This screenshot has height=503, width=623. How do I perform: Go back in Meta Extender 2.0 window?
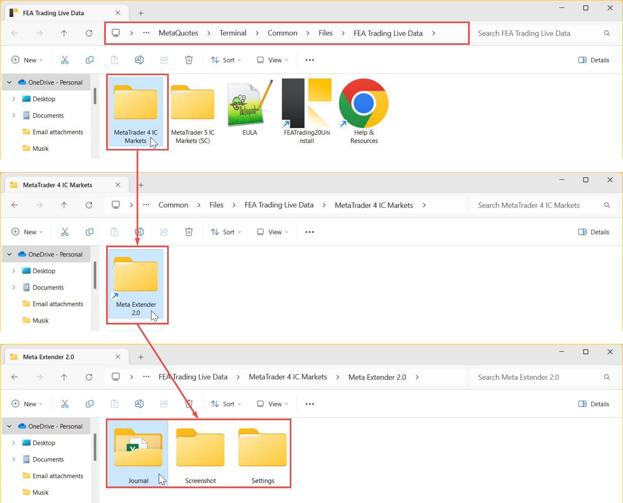[15, 377]
